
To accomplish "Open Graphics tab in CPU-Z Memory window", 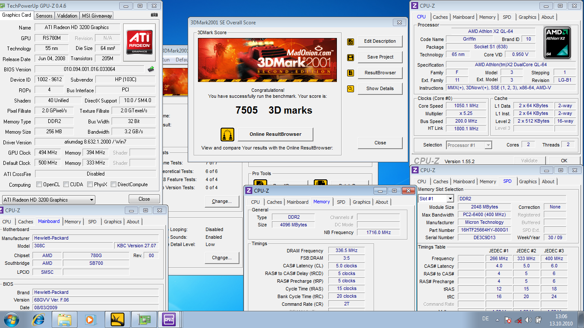I will tap(362, 202).
